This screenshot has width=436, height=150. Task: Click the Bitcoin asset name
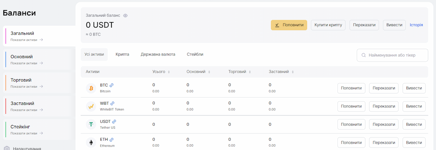pos(105,91)
